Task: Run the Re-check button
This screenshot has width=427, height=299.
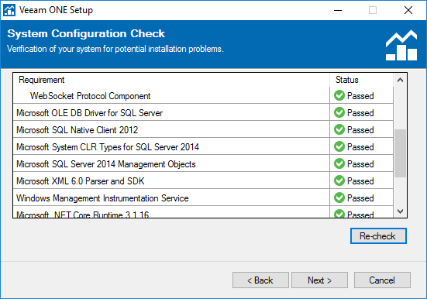Action: [378, 235]
